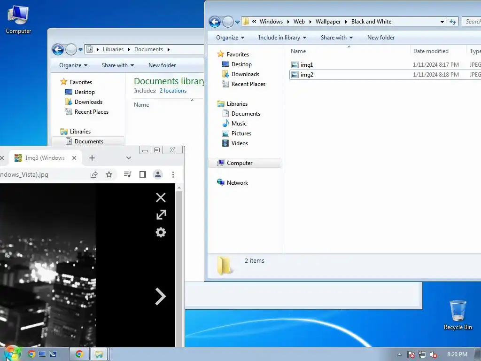Screen dimensions: 481x361
Task: Click File Explorer taskbar button
Action: tap(99, 354)
